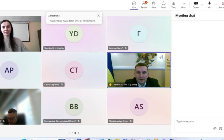Go to previous page of participants
Viewport: 224px width, 140px height.
tap(69, 133)
